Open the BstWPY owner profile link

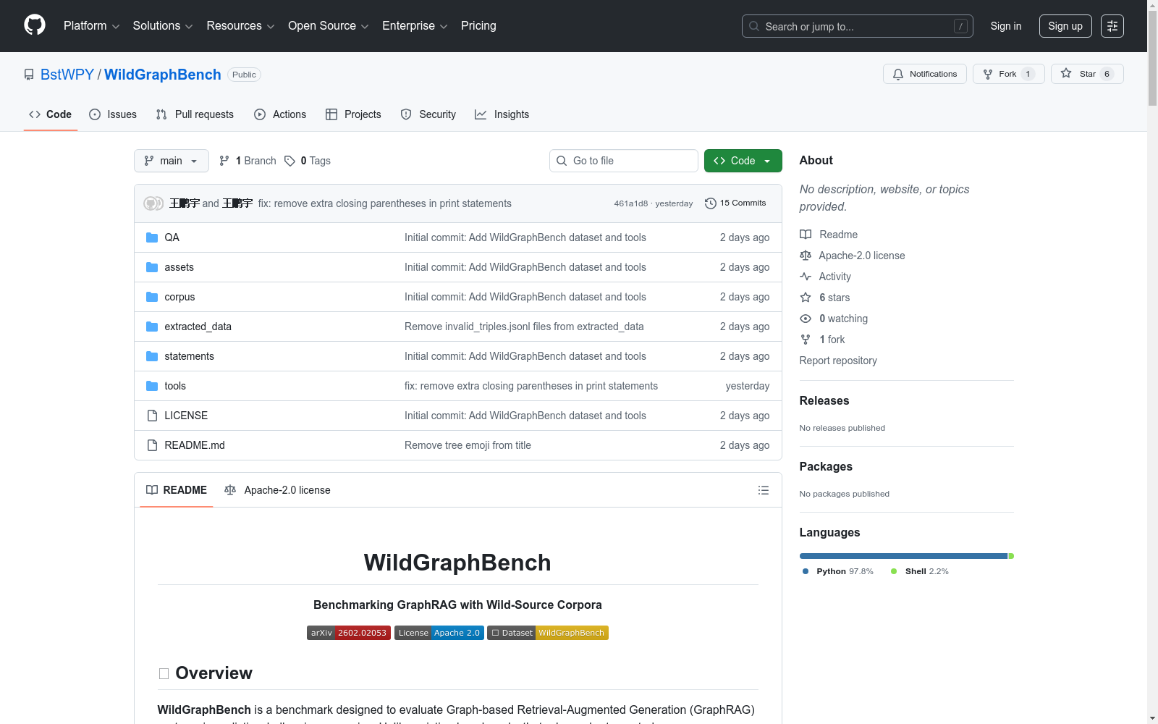pos(67,75)
